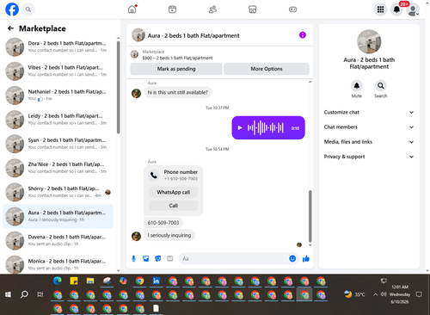Open the Gaming icon in top bar

292,9
